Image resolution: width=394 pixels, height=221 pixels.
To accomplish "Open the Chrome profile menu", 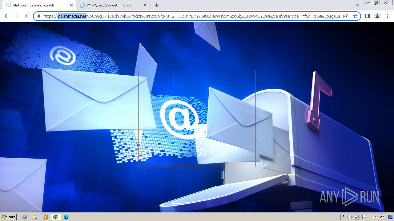I will pos(377,16).
